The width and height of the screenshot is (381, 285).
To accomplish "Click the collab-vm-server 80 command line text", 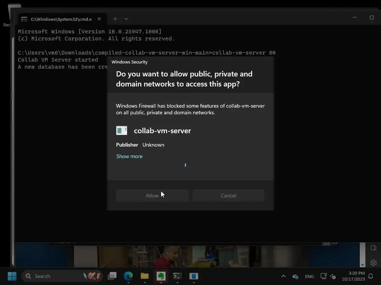I will pos(244,53).
